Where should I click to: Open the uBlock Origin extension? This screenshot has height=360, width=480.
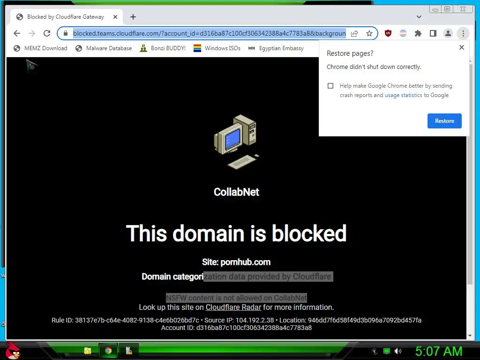388,33
